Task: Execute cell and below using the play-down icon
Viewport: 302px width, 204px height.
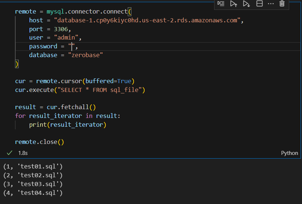Action: click(246, 4)
